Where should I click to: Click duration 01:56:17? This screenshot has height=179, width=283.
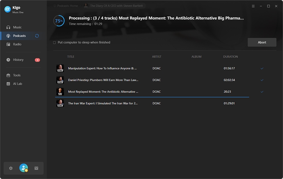pyautogui.click(x=229, y=68)
